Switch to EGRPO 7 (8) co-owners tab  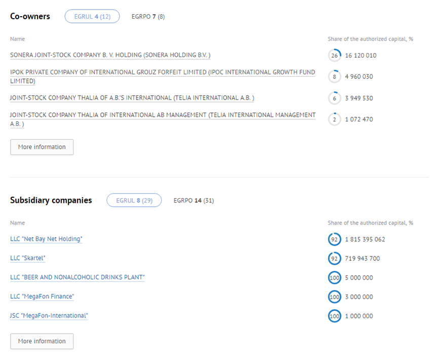pyautogui.click(x=148, y=17)
